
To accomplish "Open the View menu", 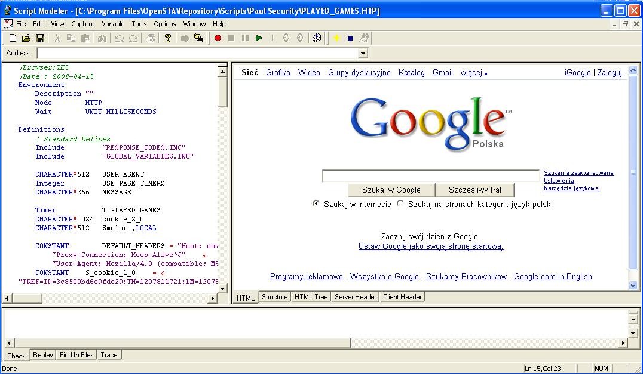I will (57, 24).
